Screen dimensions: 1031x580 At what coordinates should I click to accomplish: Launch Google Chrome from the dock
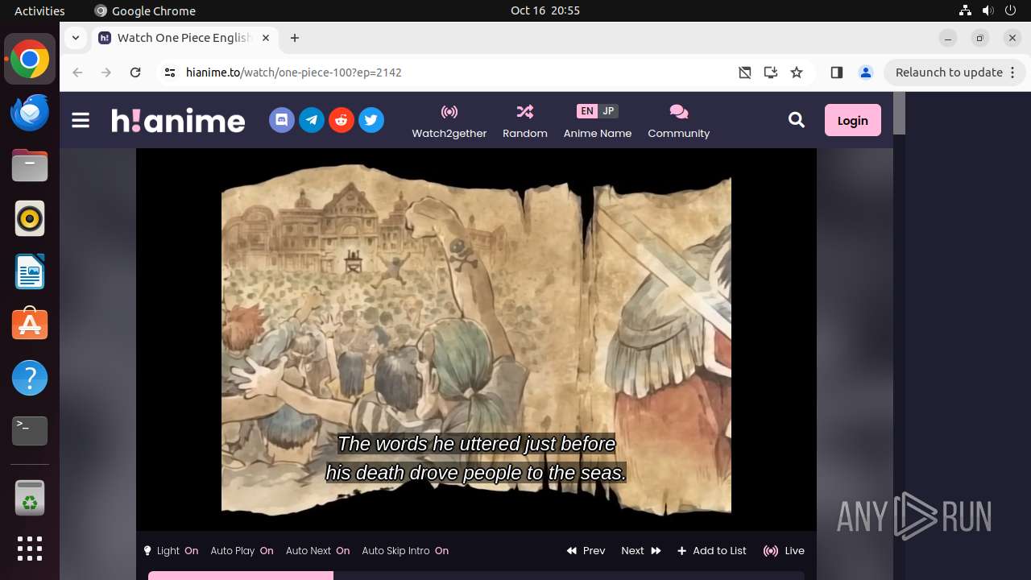pos(30,60)
